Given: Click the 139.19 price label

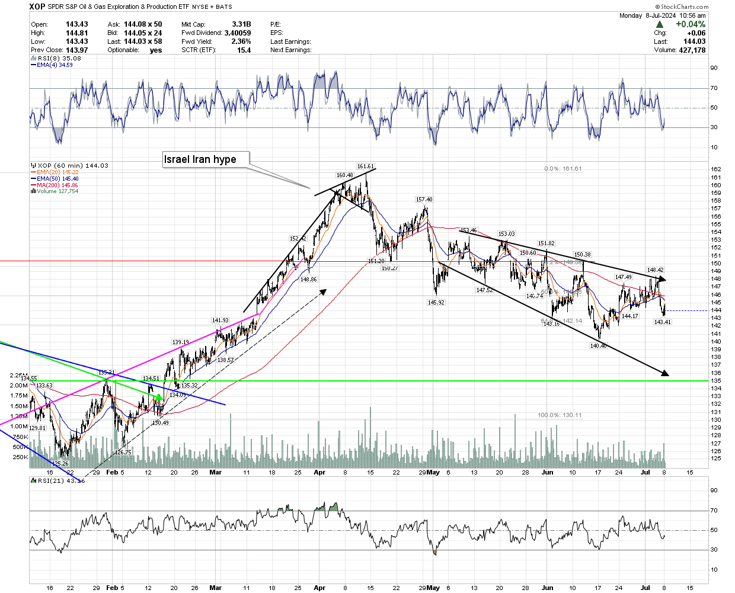Looking at the screenshot, I should pos(181,342).
